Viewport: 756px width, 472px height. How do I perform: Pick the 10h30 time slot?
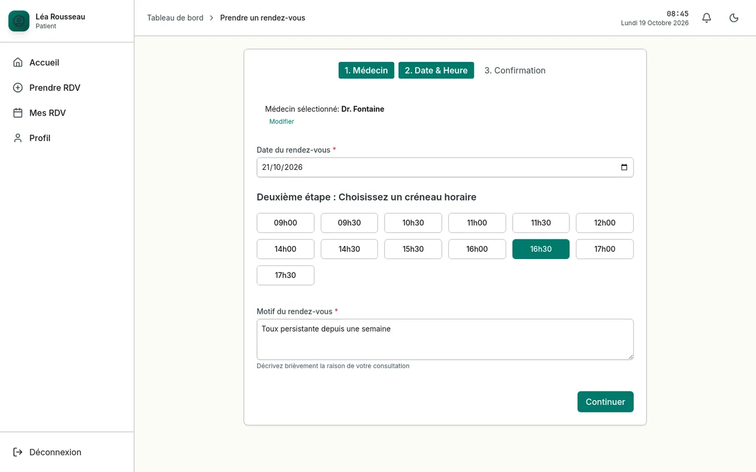click(x=413, y=223)
